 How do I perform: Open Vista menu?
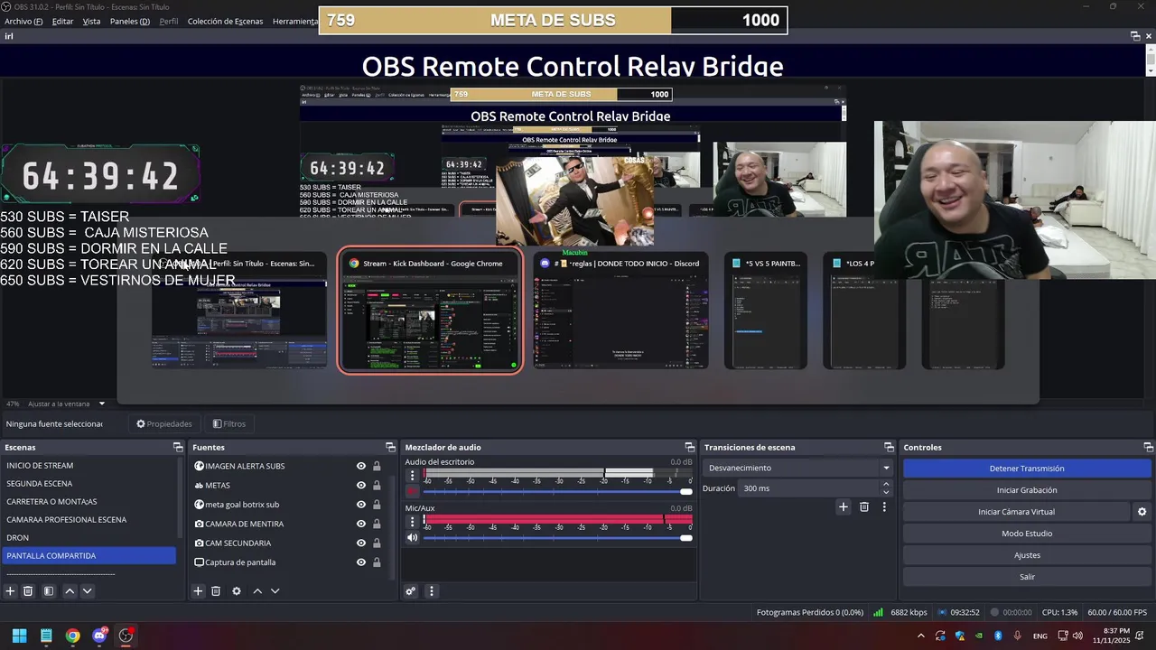[91, 21]
